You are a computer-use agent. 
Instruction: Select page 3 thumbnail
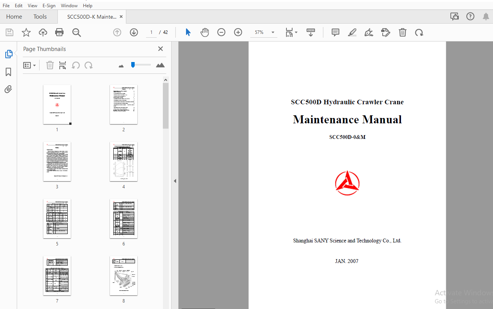coord(57,162)
